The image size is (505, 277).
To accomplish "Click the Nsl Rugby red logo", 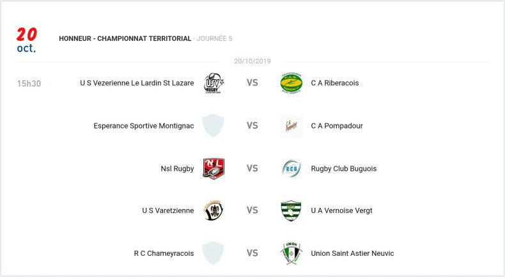I will coord(213,168).
